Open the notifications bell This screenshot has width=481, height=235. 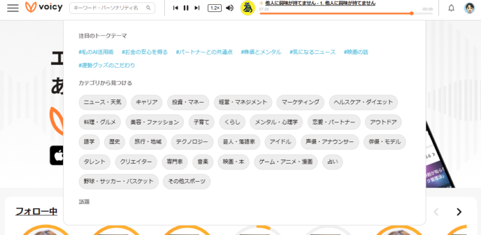(x=452, y=8)
